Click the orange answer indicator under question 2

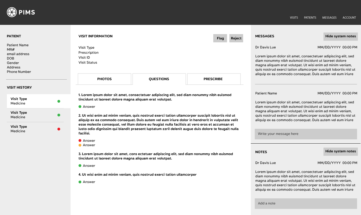(80, 145)
